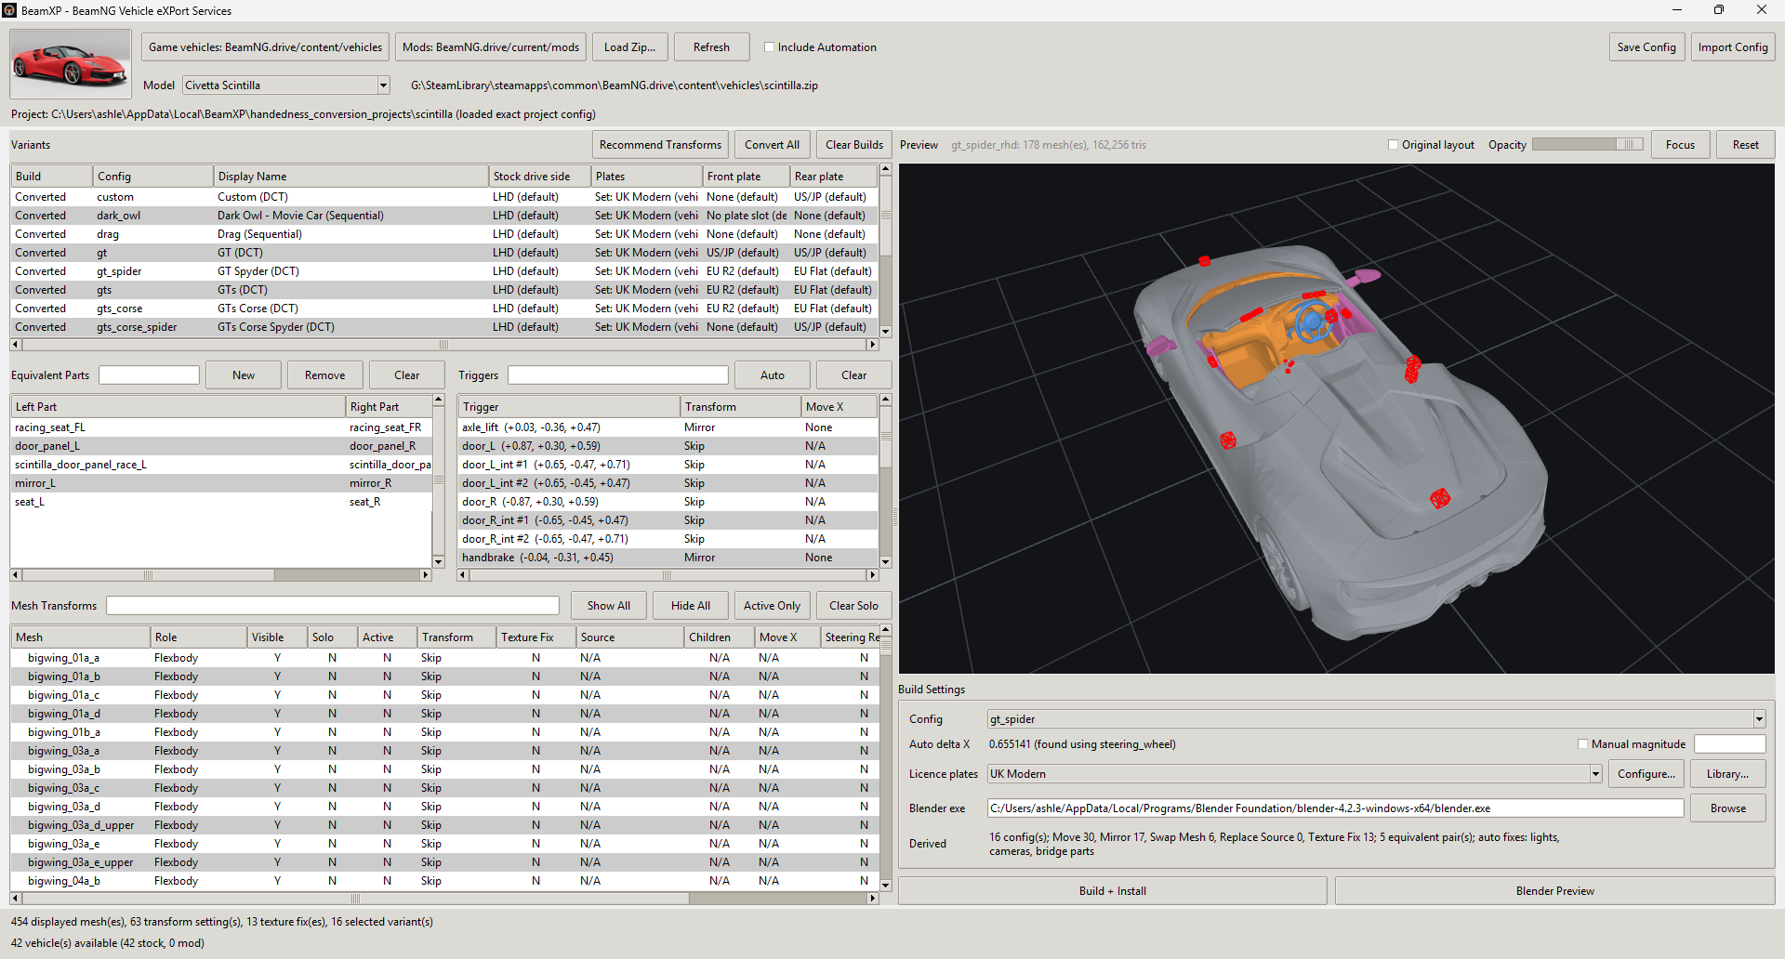Screen dimensions: 1785x959
Task: Click the Configure licence plates button
Action: click(x=1646, y=774)
